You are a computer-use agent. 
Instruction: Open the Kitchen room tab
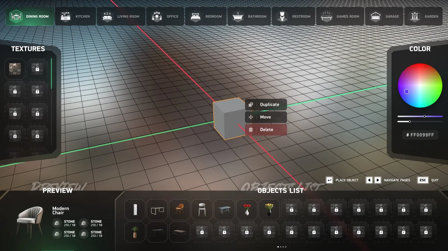76,16
